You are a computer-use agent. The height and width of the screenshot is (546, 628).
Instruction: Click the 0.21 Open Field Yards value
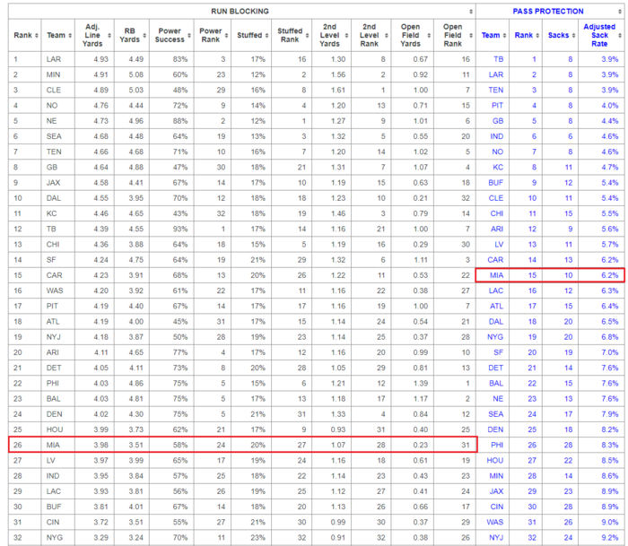[x=421, y=198]
